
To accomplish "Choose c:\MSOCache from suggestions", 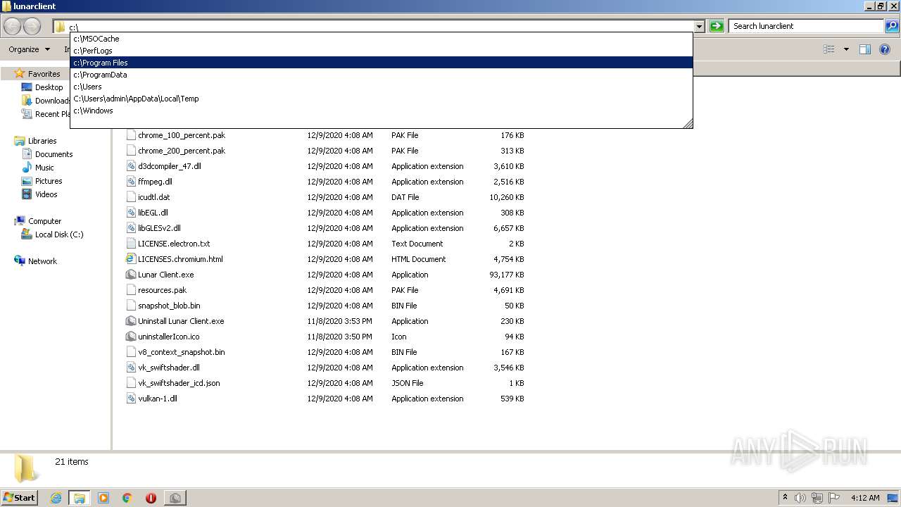I will [x=381, y=39].
